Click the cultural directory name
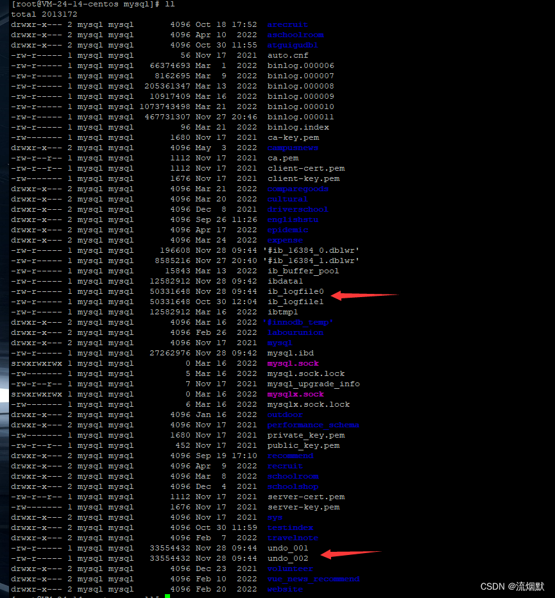The width and height of the screenshot is (555, 598). 287,200
